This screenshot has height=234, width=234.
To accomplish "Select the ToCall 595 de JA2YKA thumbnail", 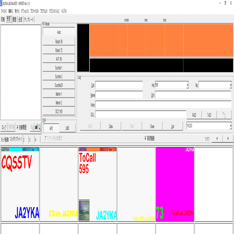I will click(136, 184).
